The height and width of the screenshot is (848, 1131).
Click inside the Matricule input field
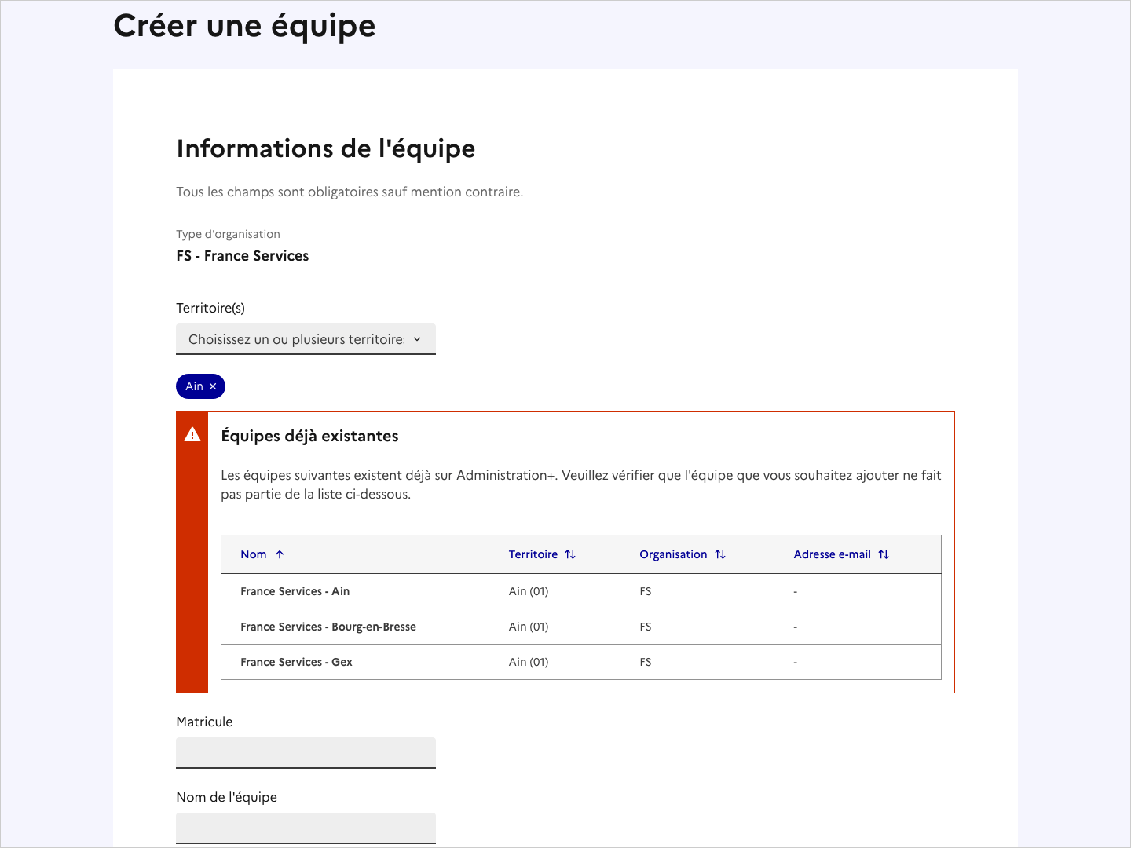tap(306, 752)
